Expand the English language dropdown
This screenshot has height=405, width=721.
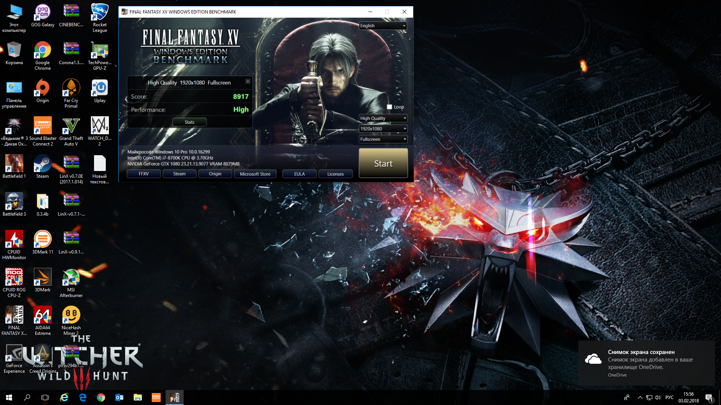[383, 26]
